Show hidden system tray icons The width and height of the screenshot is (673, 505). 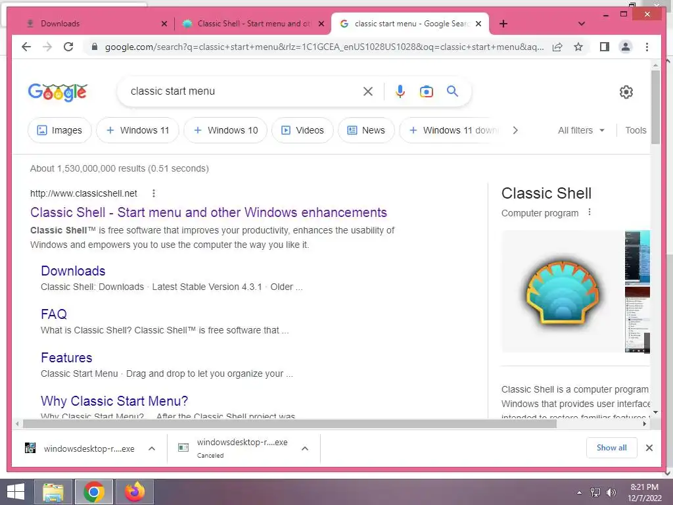(580, 493)
